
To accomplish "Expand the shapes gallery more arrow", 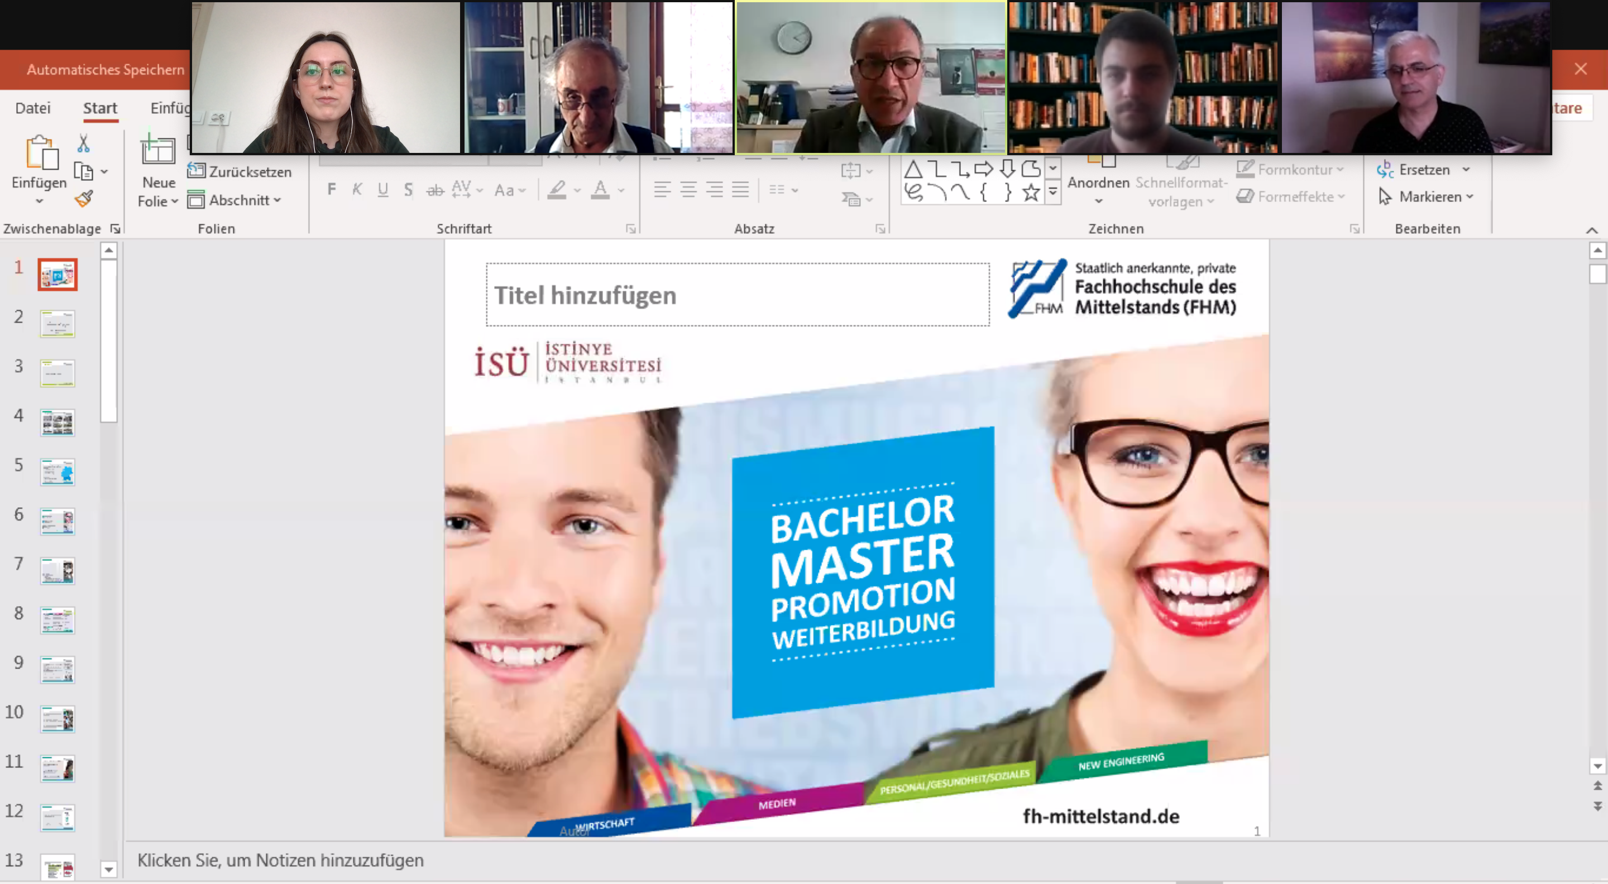I will coord(1052,193).
